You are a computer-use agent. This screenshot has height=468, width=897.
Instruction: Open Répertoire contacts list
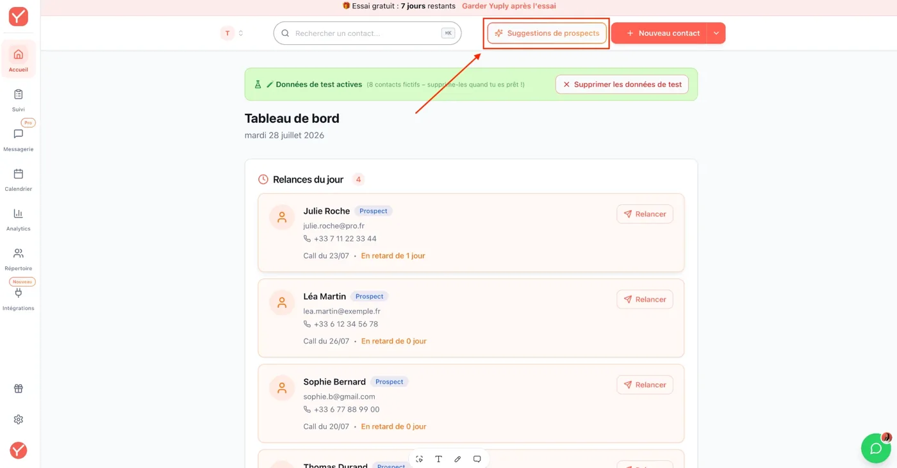pos(19,259)
